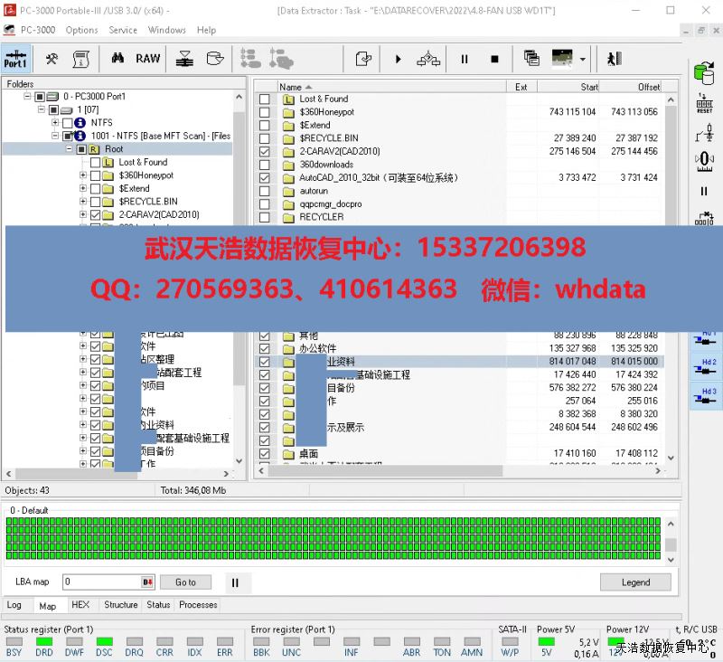This screenshot has width=723, height=662.
Task: Click the binoculars search icon
Action: 117,59
